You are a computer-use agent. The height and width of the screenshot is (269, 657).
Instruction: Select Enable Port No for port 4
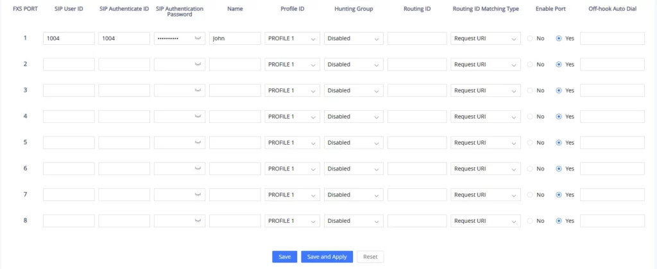pyautogui.click(x=530, y=117)
